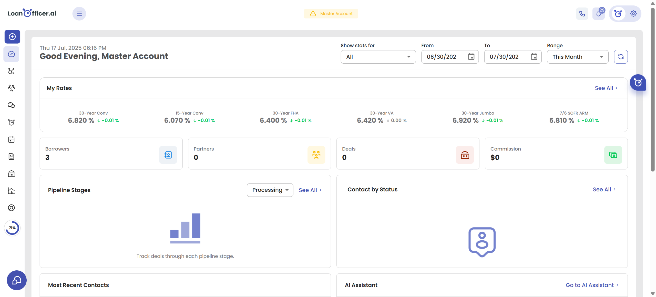Screen dimensions: 656x297
Task: Toggle the hamburger sidebar menu button
Action: [79, 14]
